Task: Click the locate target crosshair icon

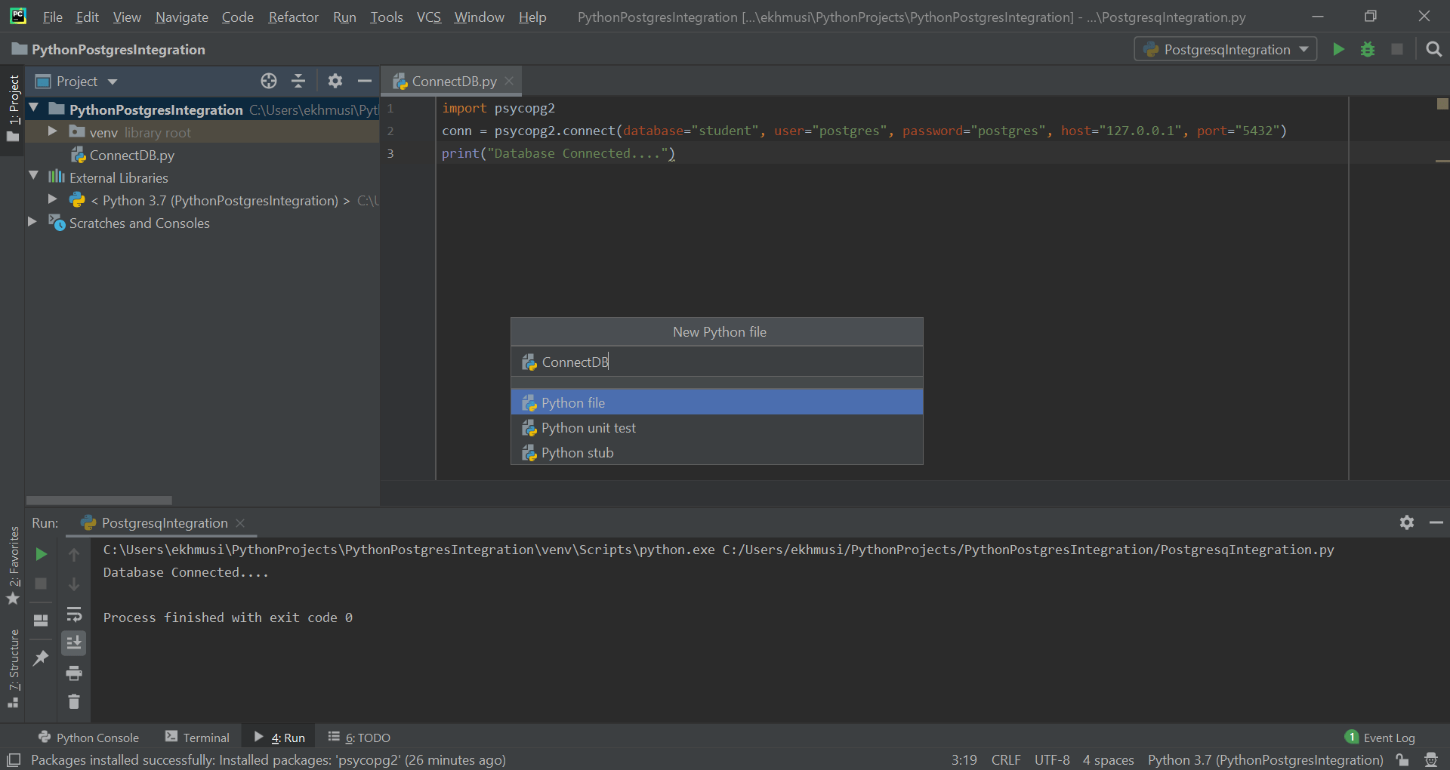Action: point(269,82)
